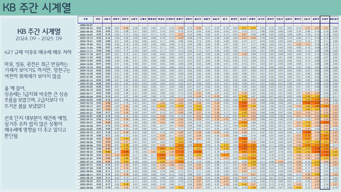The width and height of the screenshot is (341, 192).
Task: Click the 2024-11-04 row date
Action: click(x=86, y=47)
